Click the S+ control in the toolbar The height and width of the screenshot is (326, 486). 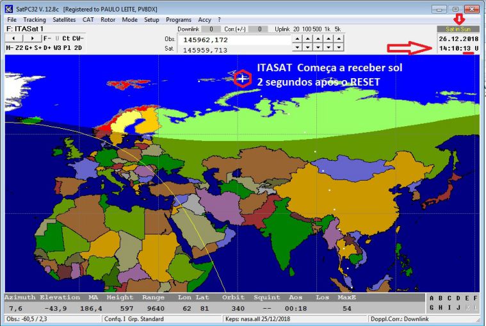click(38, 48)
